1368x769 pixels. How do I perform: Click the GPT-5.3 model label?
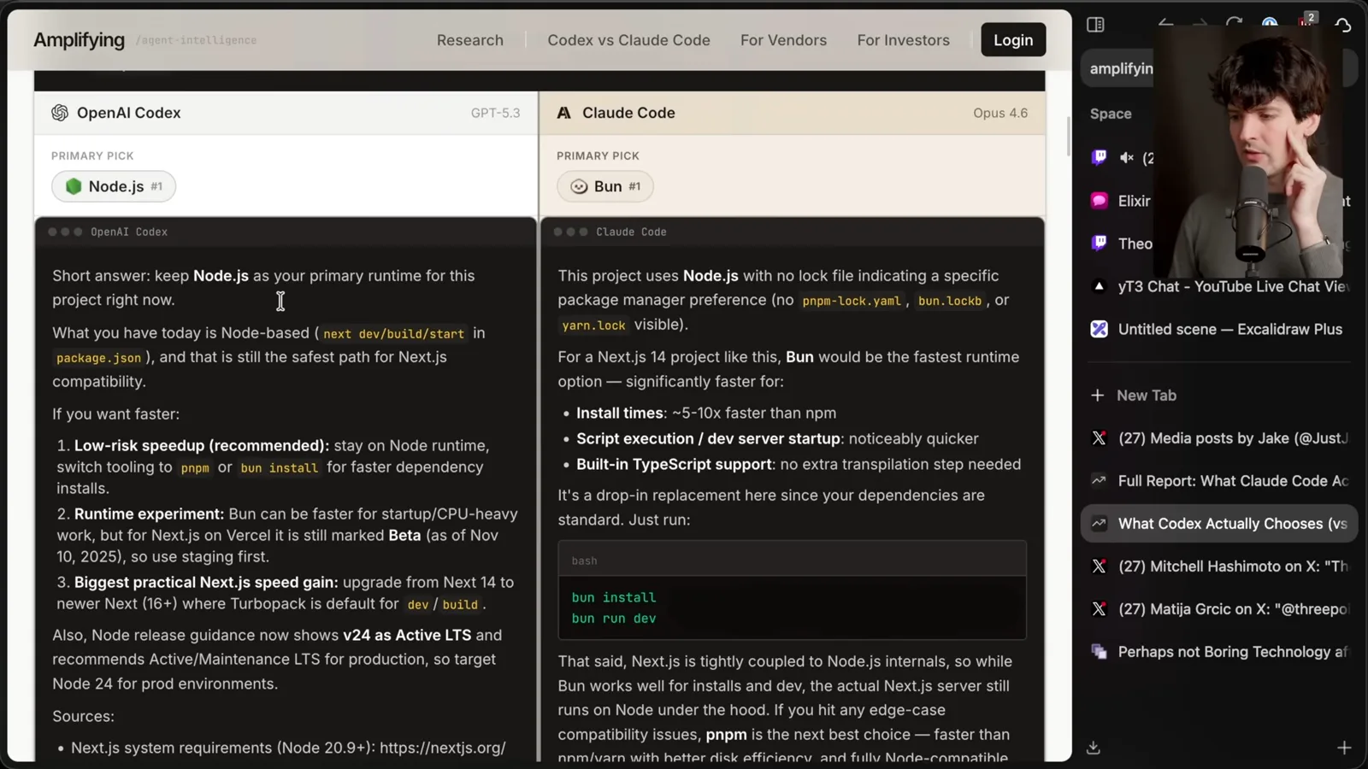(x=495, y=113)
